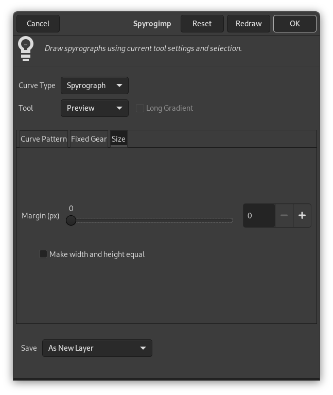Click the Margin value input field

point(258,216)
